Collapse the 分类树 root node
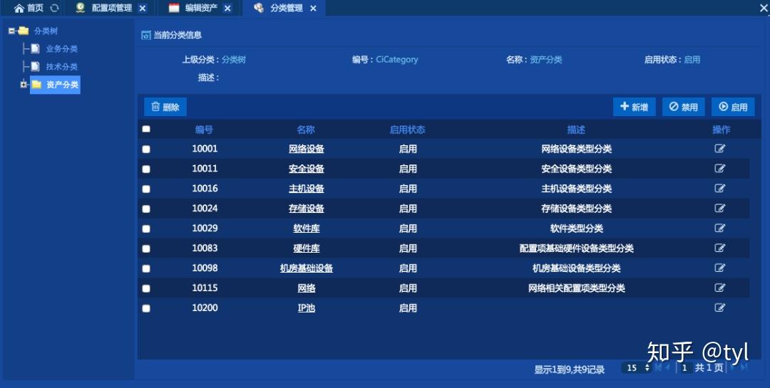Viewport: 770px width, 388px height. click(x=12, y=31)
